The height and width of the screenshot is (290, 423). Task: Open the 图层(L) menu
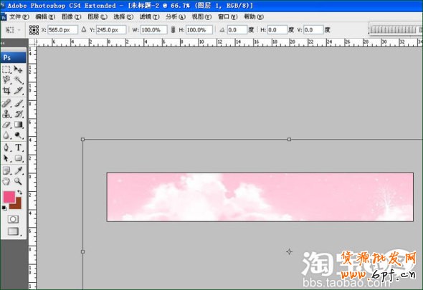pyautogui.click(x=98, y=16)
